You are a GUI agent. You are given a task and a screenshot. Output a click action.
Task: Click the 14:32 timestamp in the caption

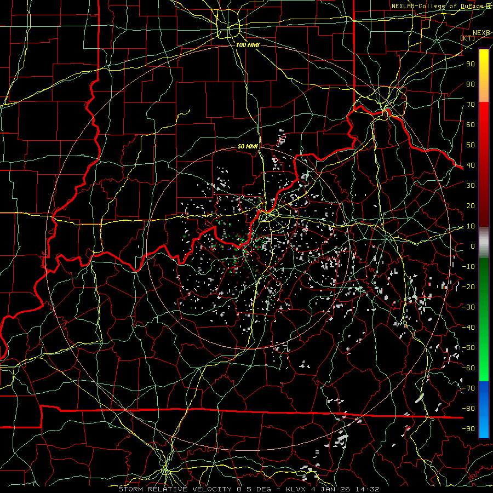tap(369, 489)
